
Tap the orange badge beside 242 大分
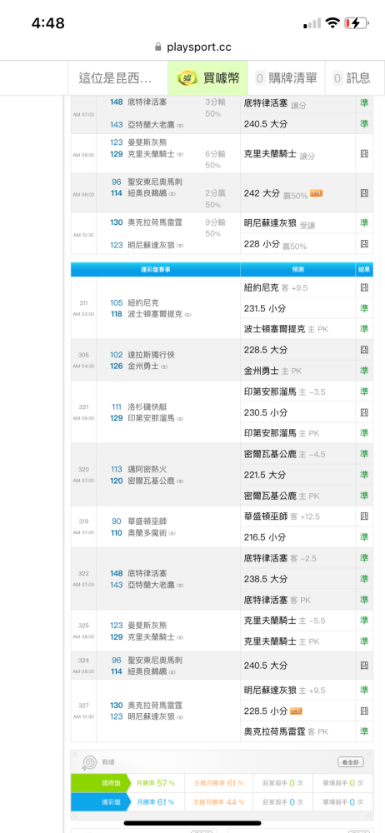pyautogui.click(x=317, y=193)
